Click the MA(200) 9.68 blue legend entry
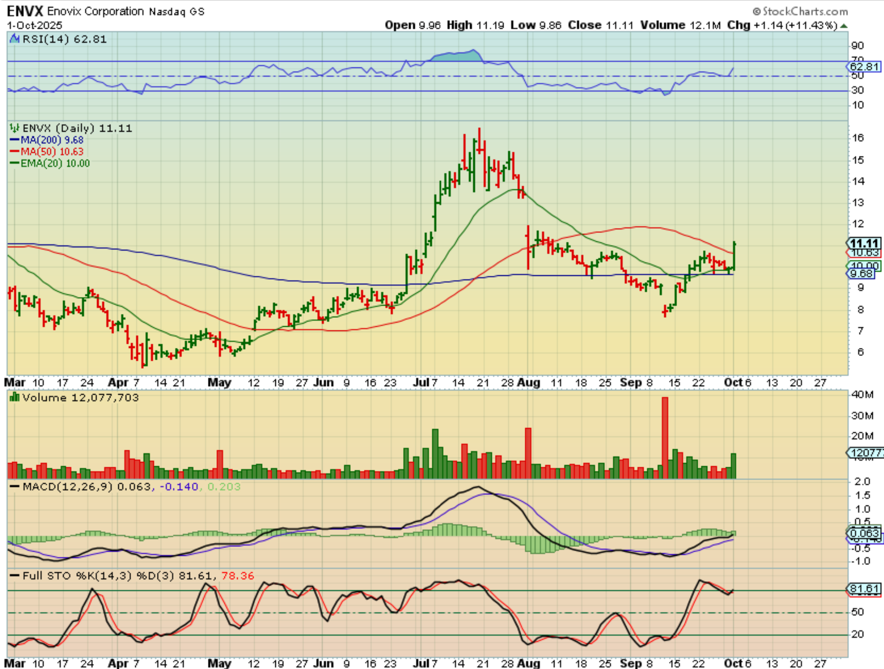The height and width of the screenshot is (669, 884). pyautogui.click(x=47, y=140)
